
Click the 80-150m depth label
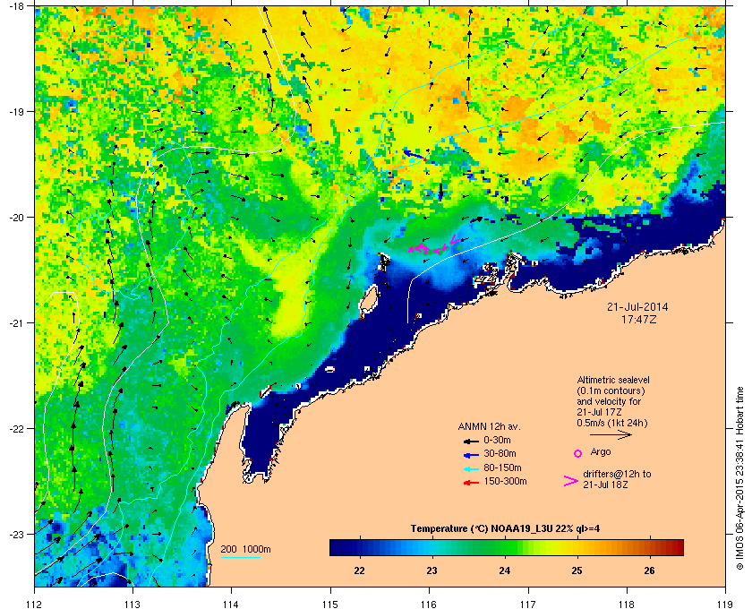click(x=502, y=467)
